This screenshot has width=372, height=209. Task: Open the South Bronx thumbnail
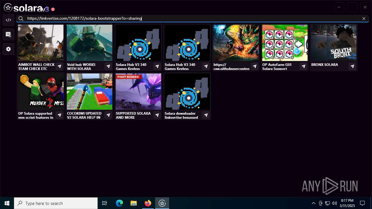(334, 43)
